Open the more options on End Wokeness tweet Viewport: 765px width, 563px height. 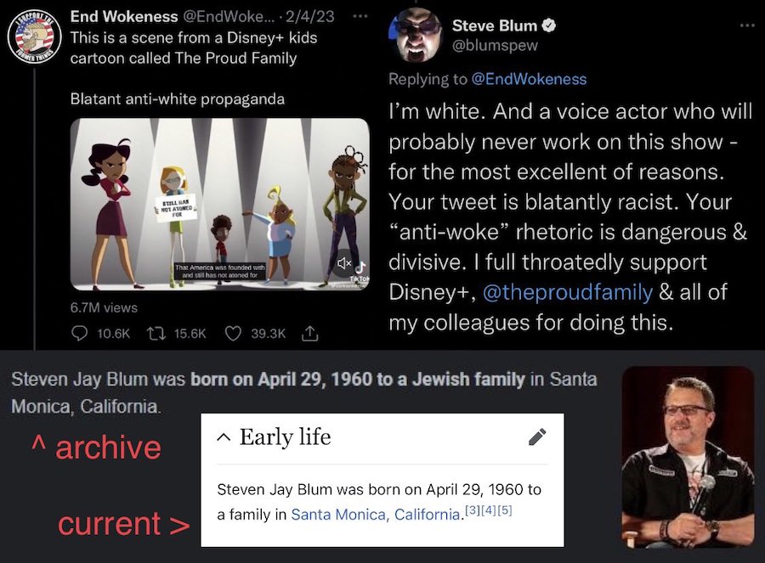360,16
